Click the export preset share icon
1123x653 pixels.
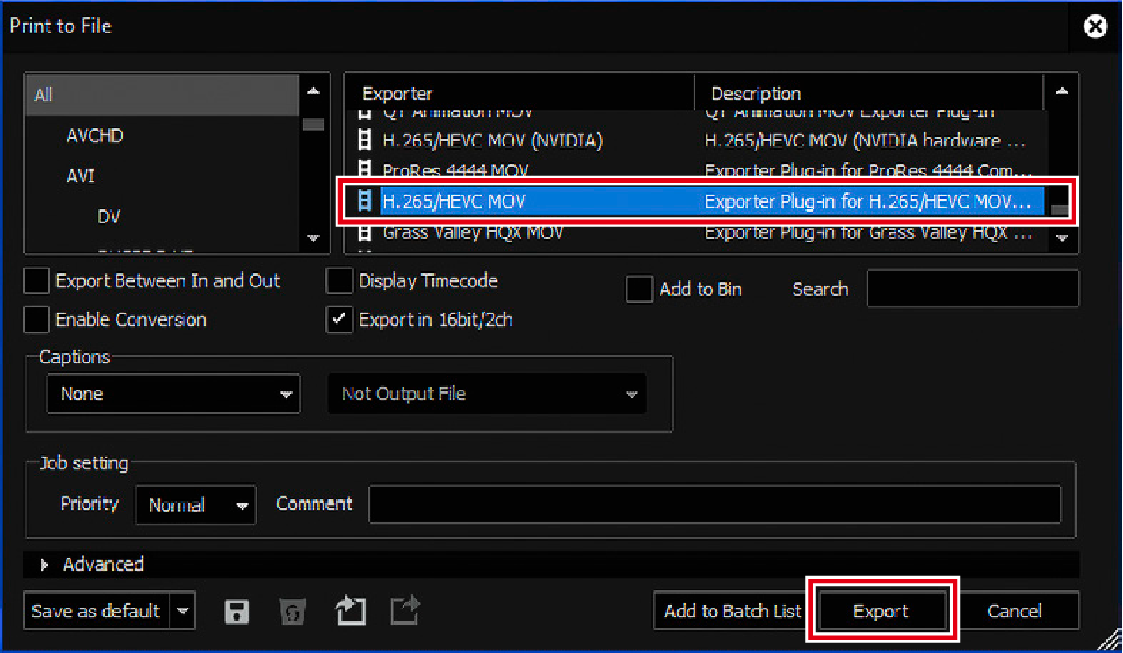[405, 611]
